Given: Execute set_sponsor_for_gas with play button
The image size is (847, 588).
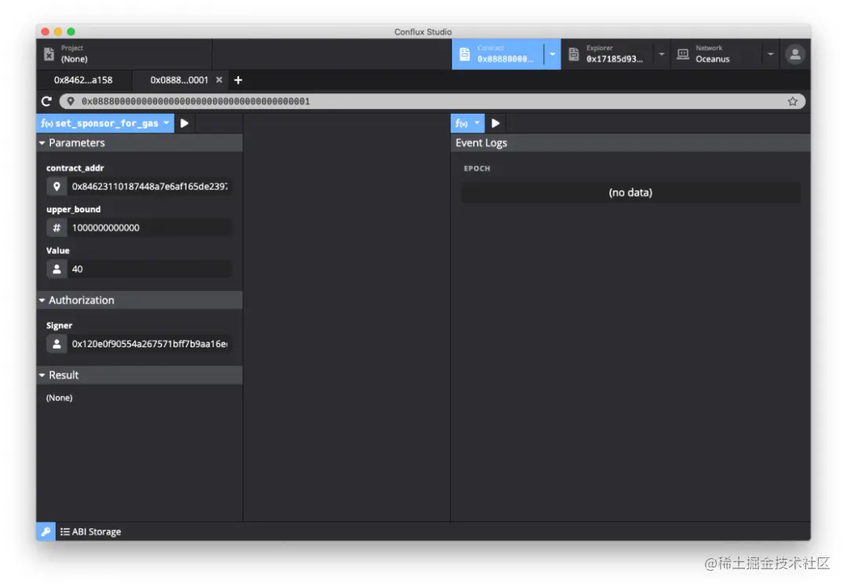Looking at the screenshot, I should [x=184, y=123].
